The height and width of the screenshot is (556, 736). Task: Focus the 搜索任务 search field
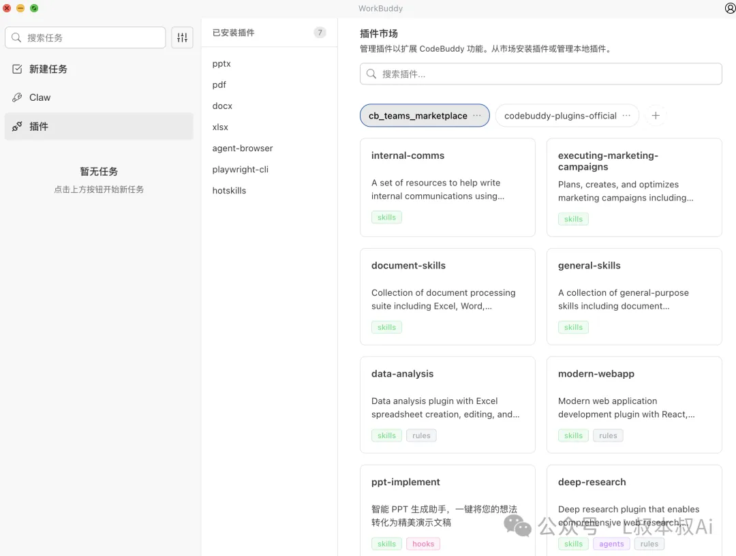click(85, 37)
